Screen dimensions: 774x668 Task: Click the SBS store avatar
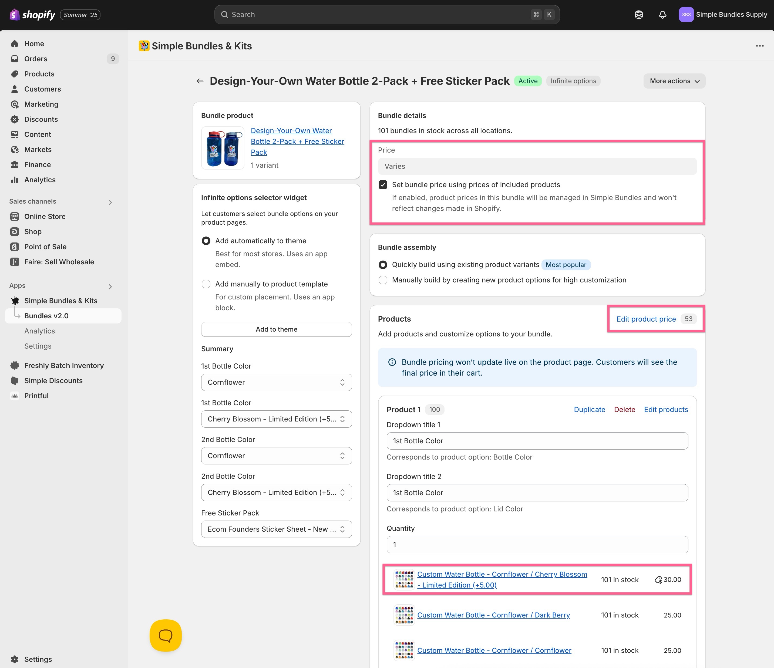686,15
